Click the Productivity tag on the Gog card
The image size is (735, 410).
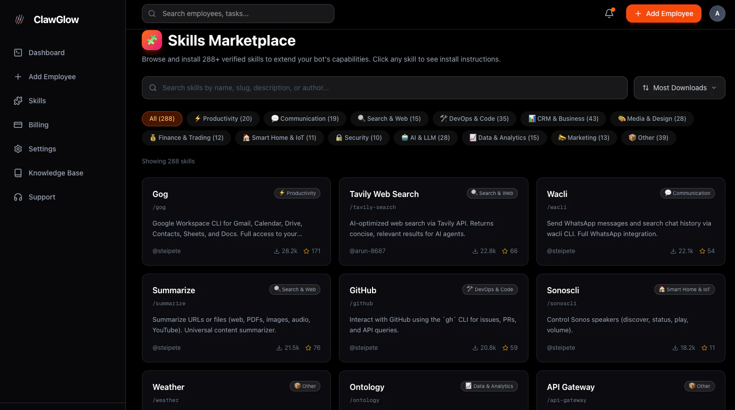(297, 193)
